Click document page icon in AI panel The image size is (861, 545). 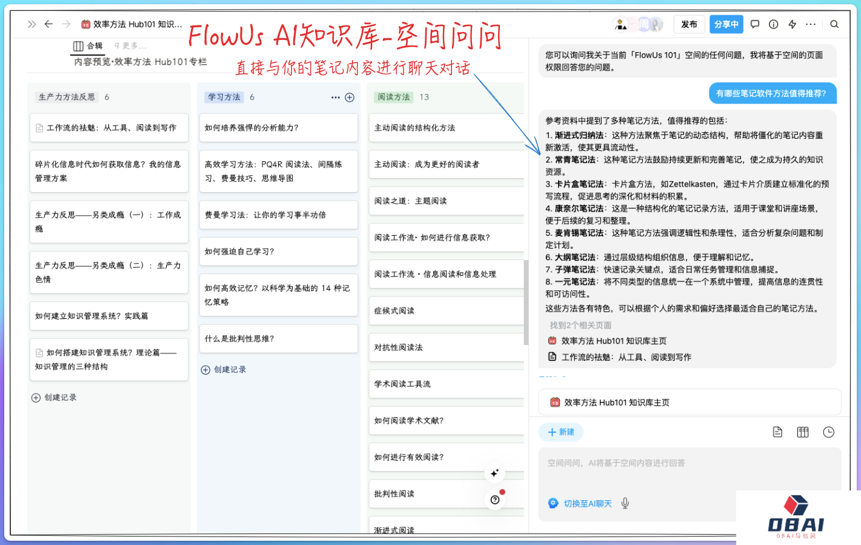click(777, 432)
